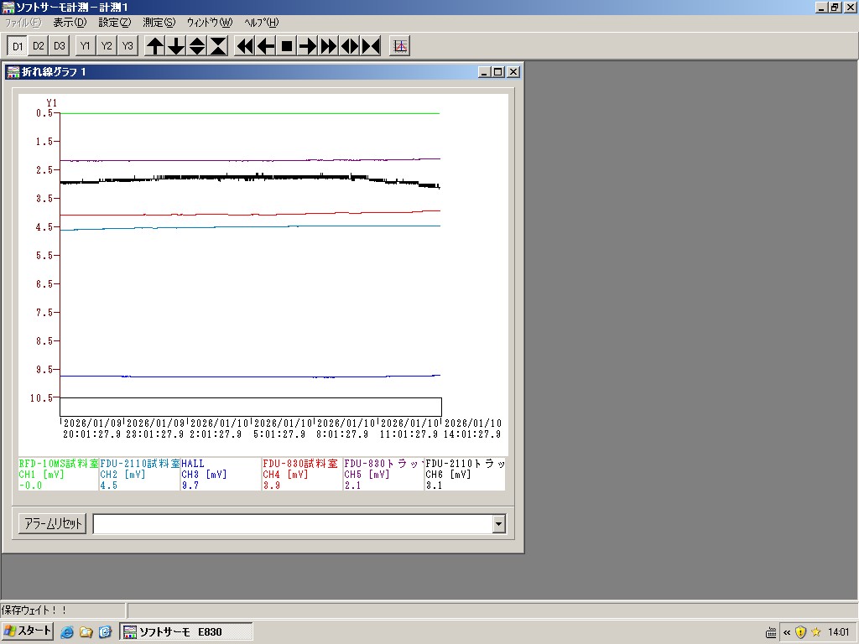Open the graph settings chart icon
Screen dimensions: 859x644
pos(400,46)
